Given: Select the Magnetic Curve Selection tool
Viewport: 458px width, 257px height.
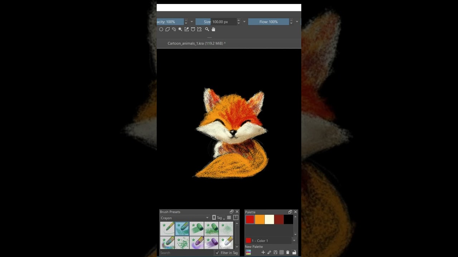Looking at the screenshot, I should 199,29.
